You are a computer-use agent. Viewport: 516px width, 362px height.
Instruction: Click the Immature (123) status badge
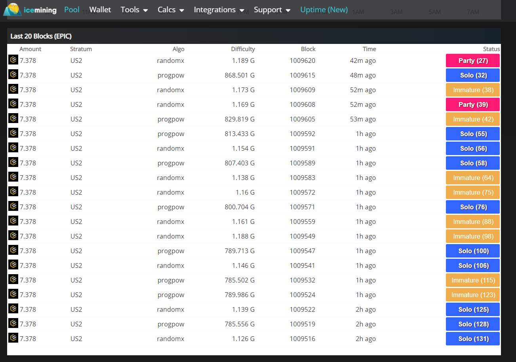(x=473, y=295)
